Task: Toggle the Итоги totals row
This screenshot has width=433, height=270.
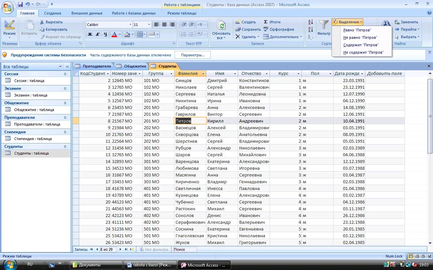Action: pyautogui.click(x=272, y=22)
